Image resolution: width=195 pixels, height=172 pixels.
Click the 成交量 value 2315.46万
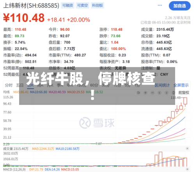click(x=165, y=29)
